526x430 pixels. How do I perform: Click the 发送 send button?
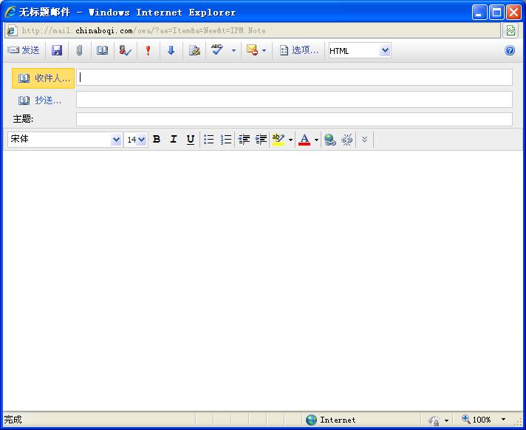click(x=24, y=50)
